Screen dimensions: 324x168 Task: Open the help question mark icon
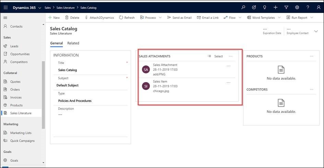pos(308,8)
